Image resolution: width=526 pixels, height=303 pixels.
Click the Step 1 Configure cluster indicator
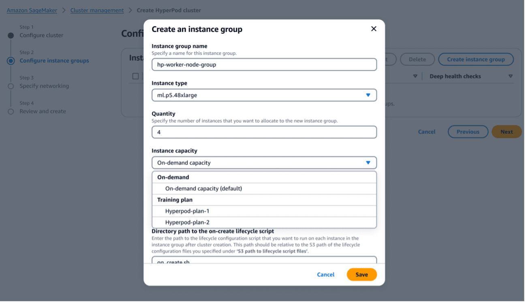pyautogui.click(x=10, y=35)
